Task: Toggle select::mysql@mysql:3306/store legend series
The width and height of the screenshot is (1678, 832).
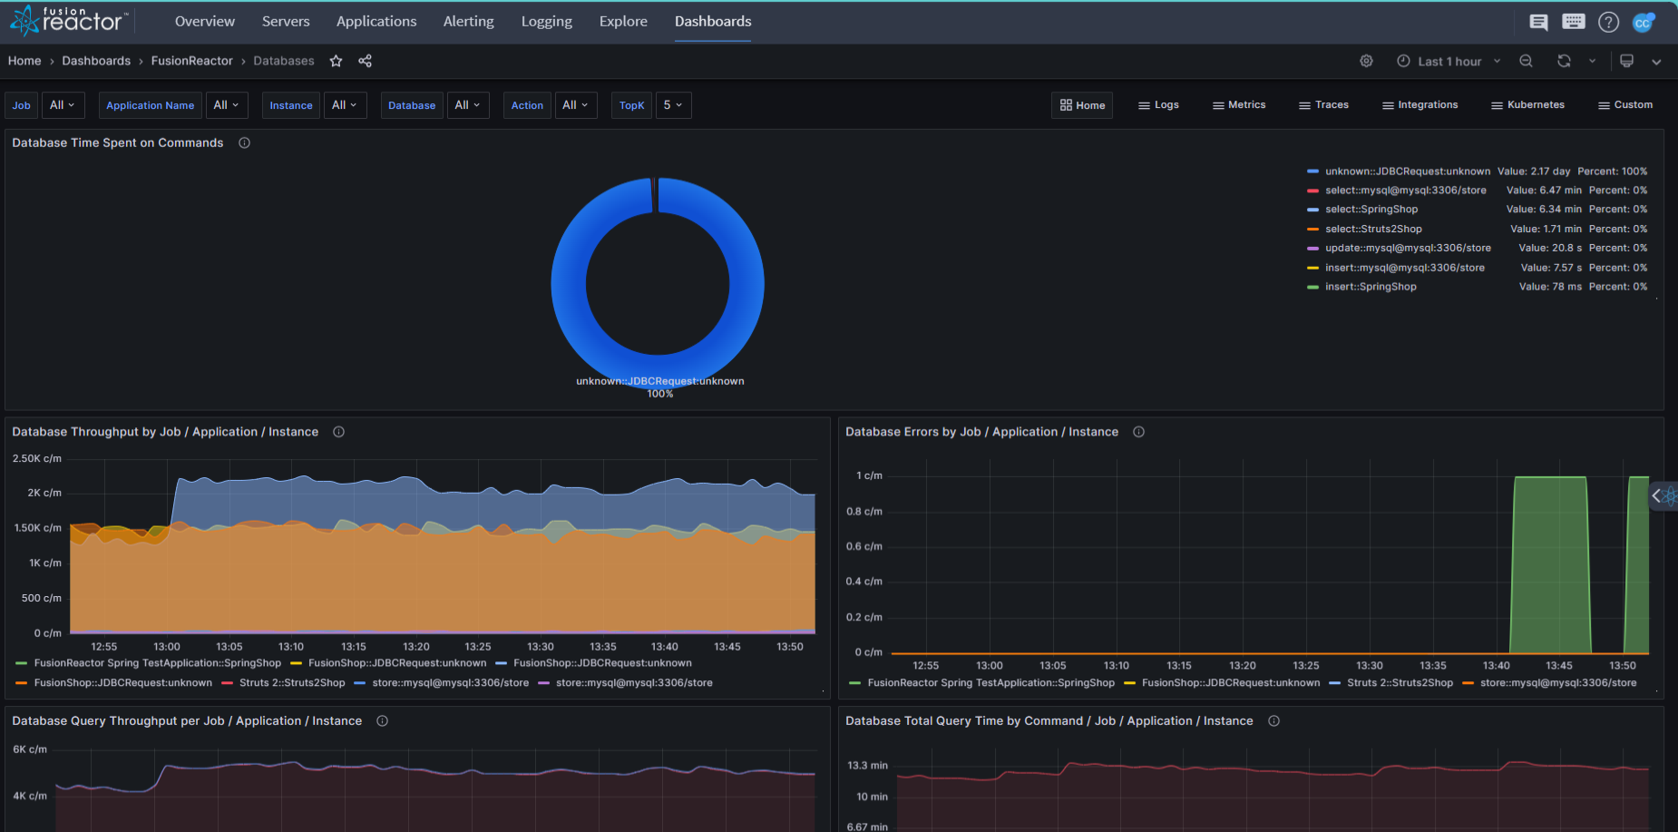Action: (x=1406, y=191)
